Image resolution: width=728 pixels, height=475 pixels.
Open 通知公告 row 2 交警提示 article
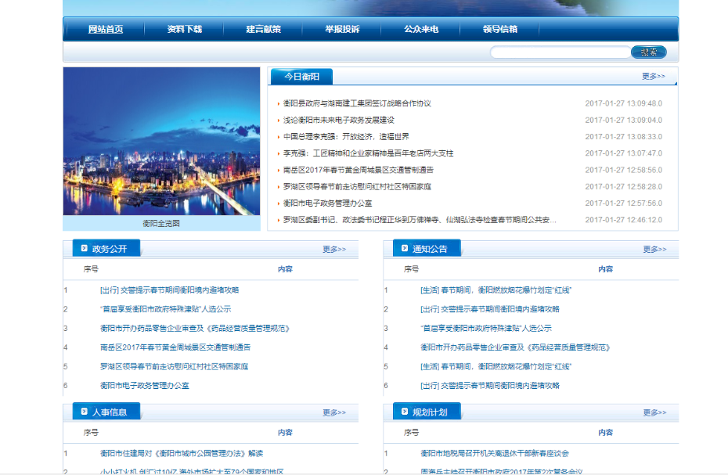(x=490, y=309)
